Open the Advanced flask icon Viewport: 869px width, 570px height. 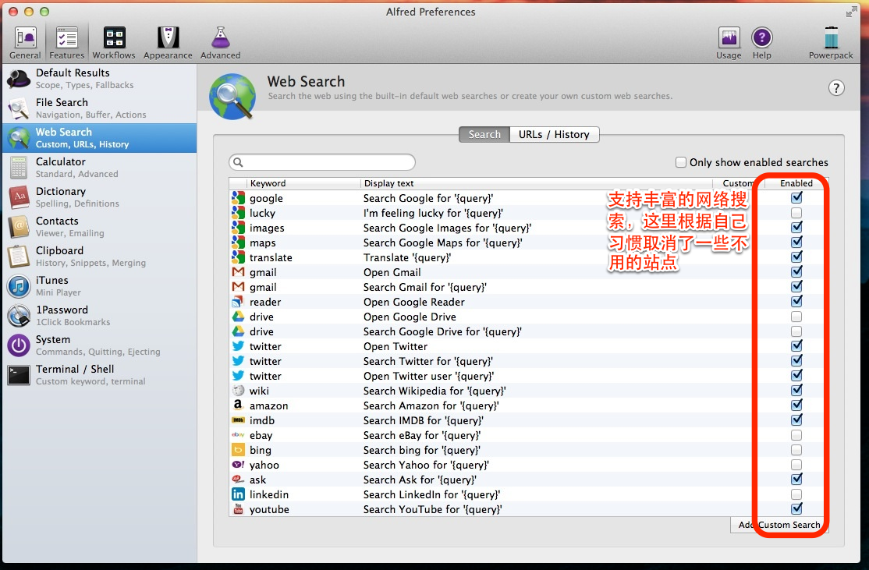pos(220,43)
